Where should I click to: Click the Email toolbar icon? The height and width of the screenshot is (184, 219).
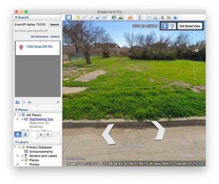coord(149,18)
